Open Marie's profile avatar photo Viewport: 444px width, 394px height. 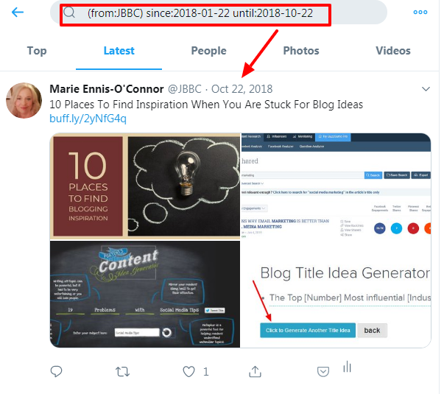[24, 100]
